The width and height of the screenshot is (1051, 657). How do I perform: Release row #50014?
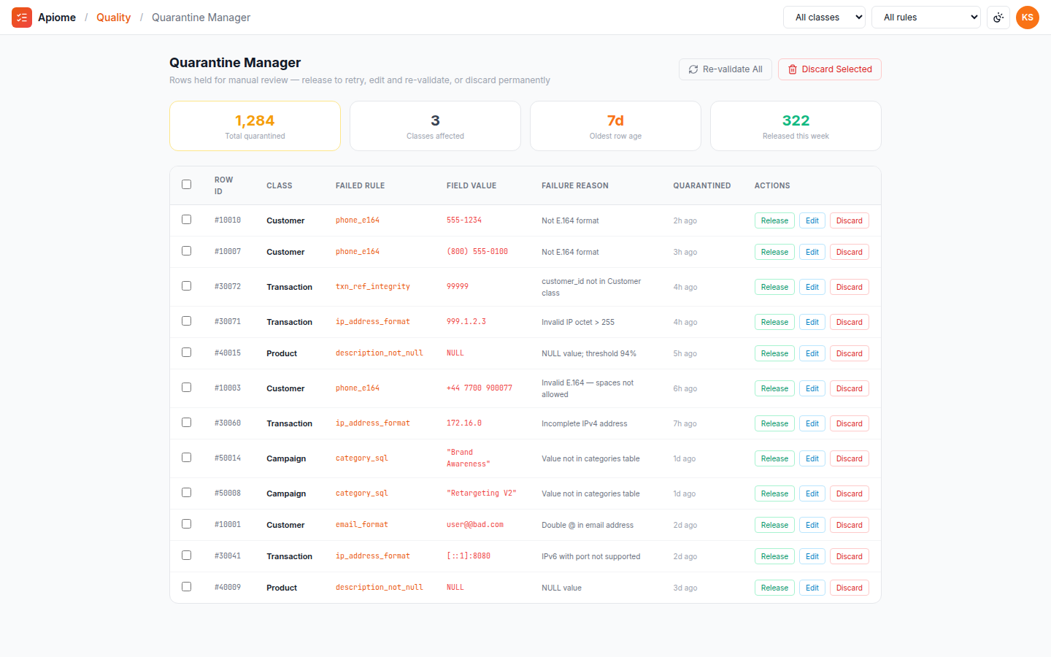pos(774,458)
